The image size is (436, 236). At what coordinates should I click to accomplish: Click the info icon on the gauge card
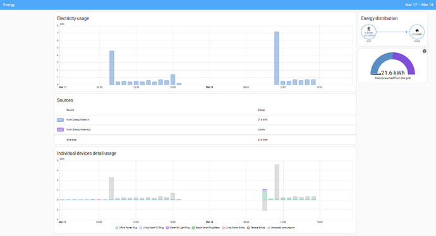425,51
